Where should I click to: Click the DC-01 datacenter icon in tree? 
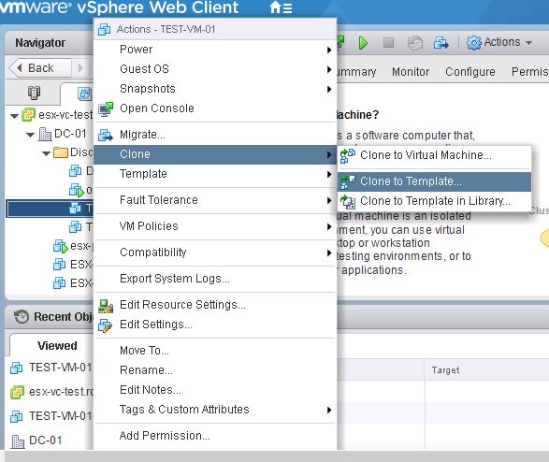click(x=45, y=134)
